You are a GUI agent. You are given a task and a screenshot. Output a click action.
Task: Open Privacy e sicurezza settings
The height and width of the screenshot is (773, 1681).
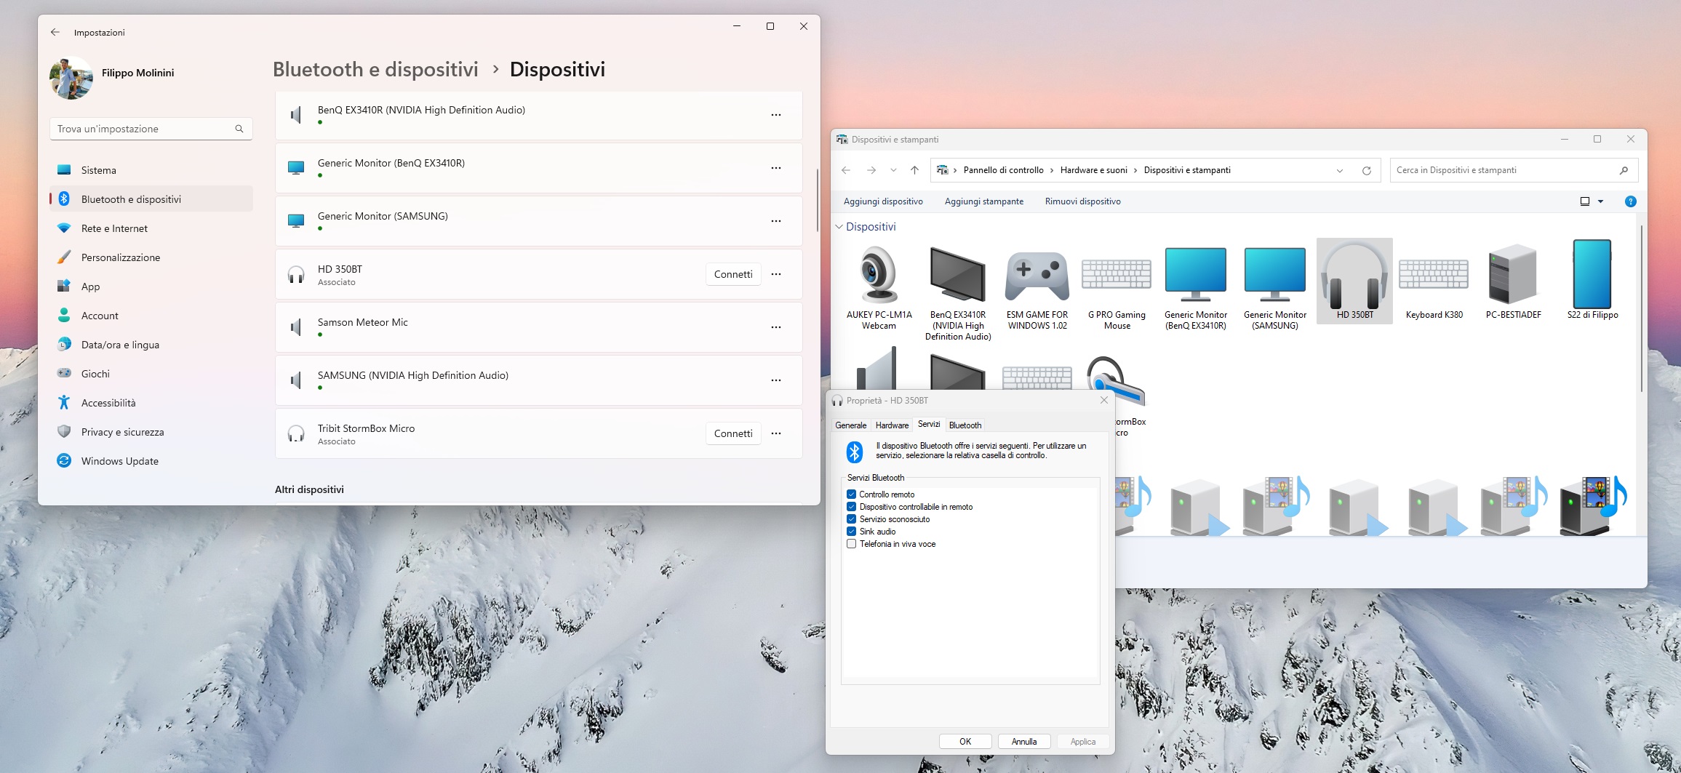tap(151, 432)
